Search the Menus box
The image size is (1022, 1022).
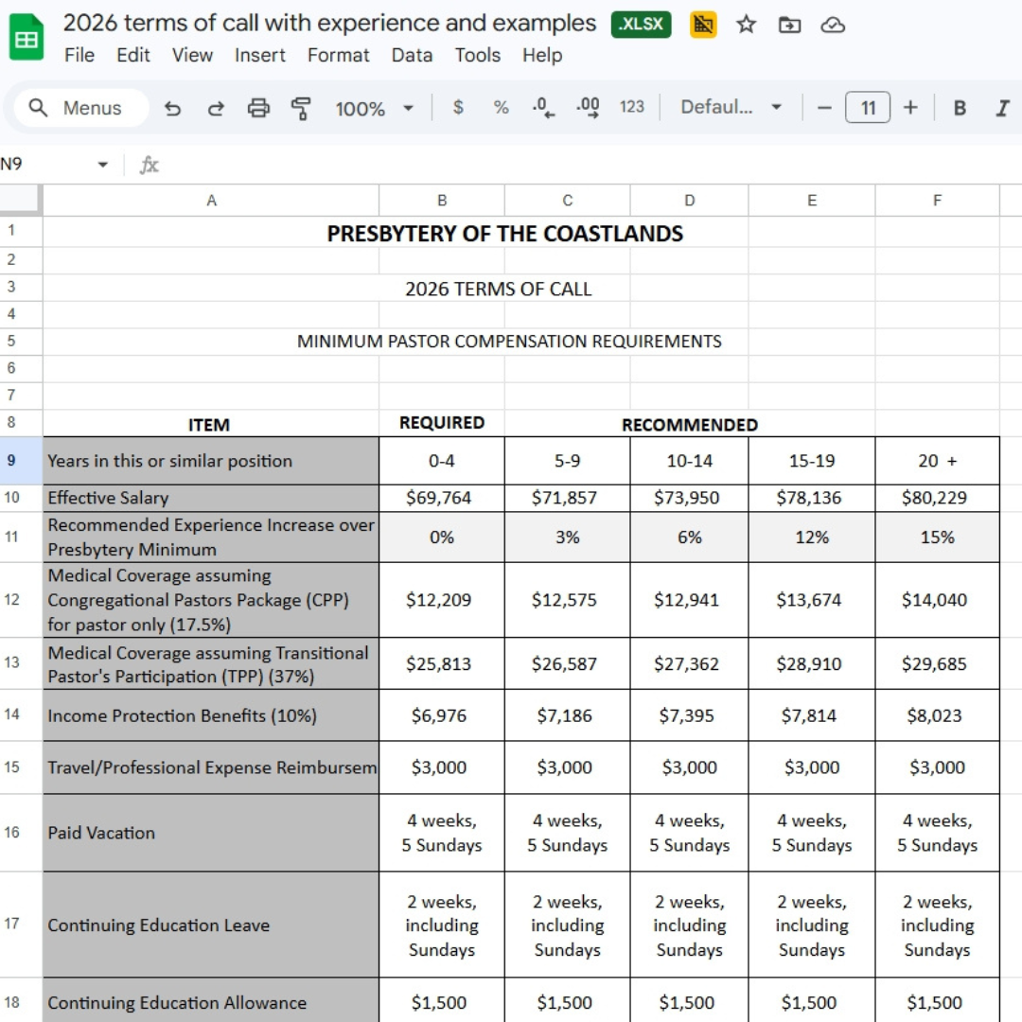(x=81, y=108)
